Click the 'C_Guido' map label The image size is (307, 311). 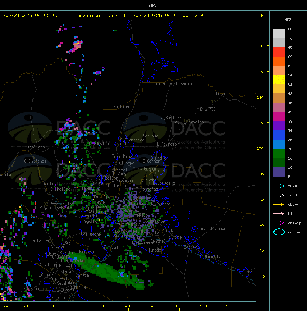pyautogui.click(x=45, y=184)
